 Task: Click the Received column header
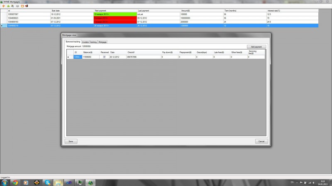(x=105, y=52)
